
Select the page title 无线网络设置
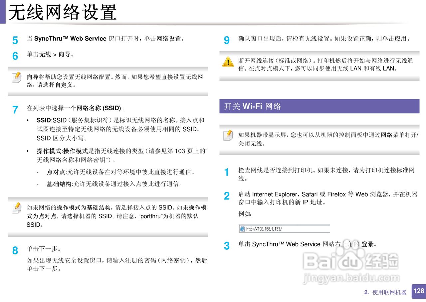[62, 12]
